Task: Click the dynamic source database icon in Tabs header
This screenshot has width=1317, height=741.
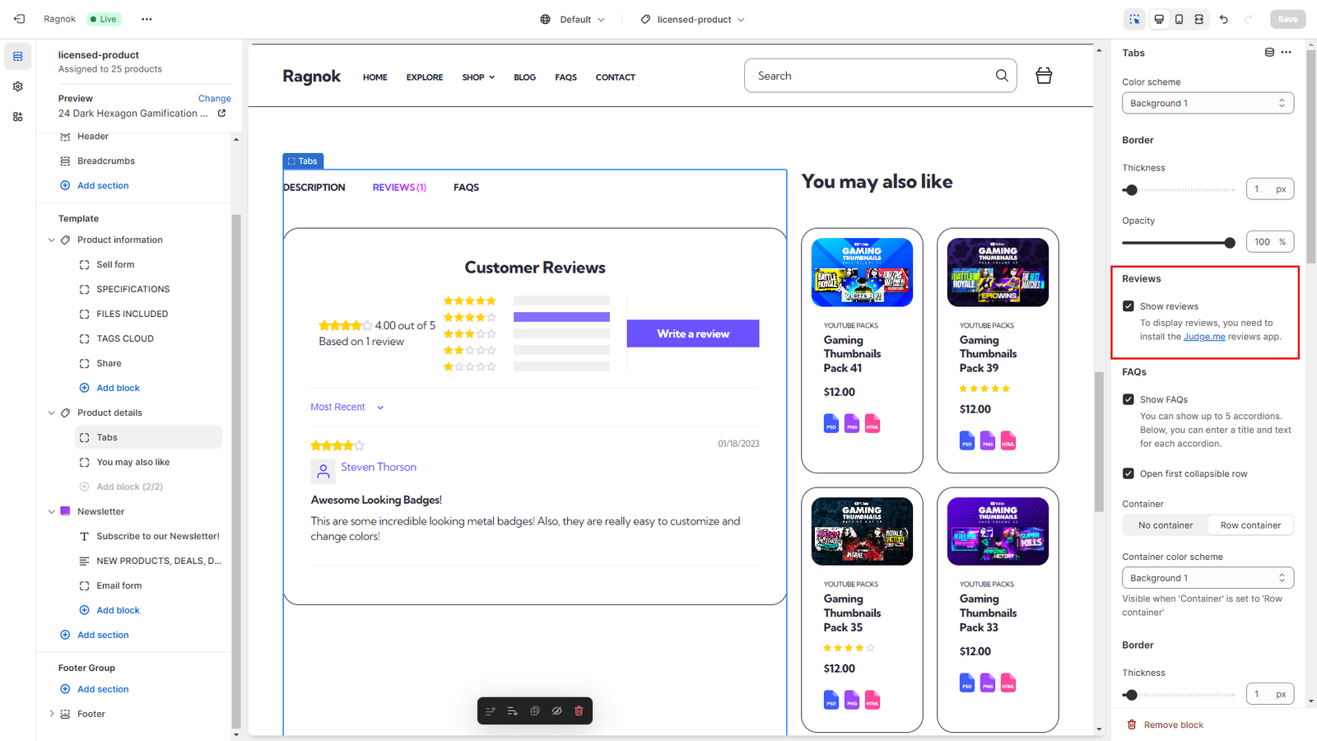Action: pos(1269,53)
